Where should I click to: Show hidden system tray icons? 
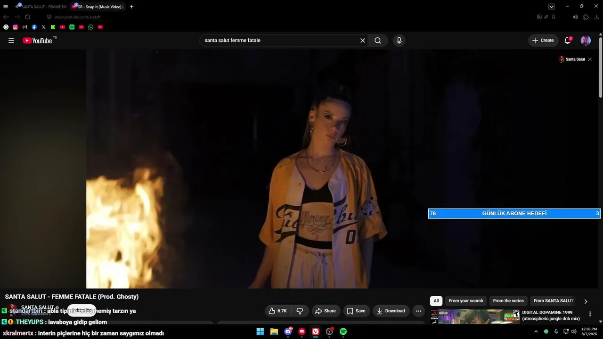(536, 331)
